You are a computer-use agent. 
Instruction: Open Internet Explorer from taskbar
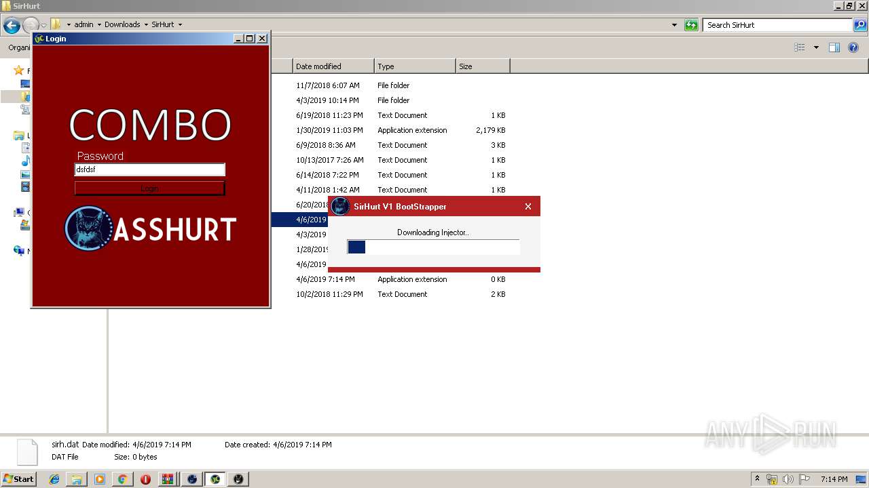(54, 479)
